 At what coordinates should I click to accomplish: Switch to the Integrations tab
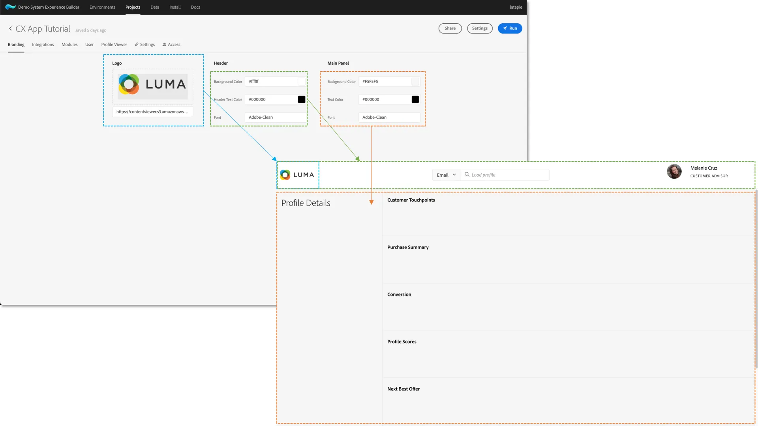[43, 45]
